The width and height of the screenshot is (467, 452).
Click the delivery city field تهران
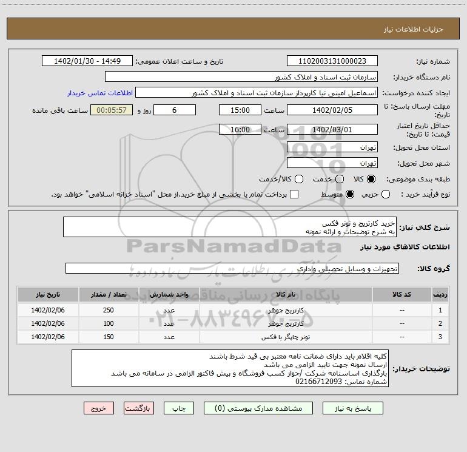pos(332,163)
